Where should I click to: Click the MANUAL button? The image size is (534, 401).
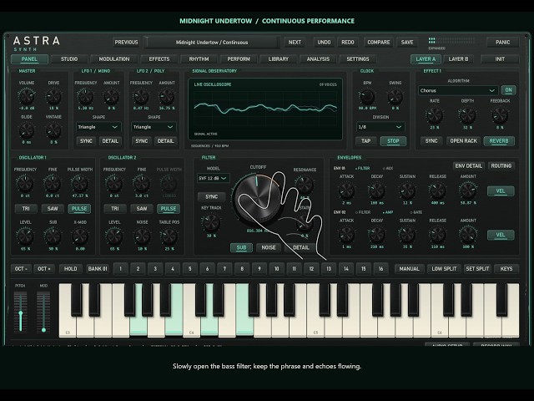click(410, 269)
